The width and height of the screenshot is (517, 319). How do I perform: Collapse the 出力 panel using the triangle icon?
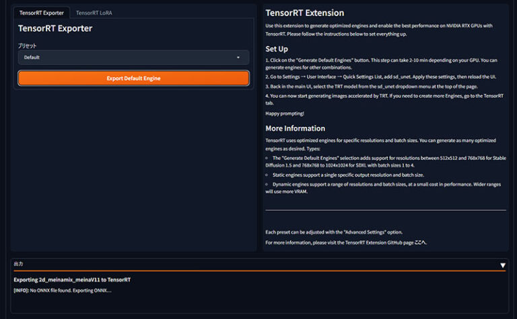[x=502, y=265]
